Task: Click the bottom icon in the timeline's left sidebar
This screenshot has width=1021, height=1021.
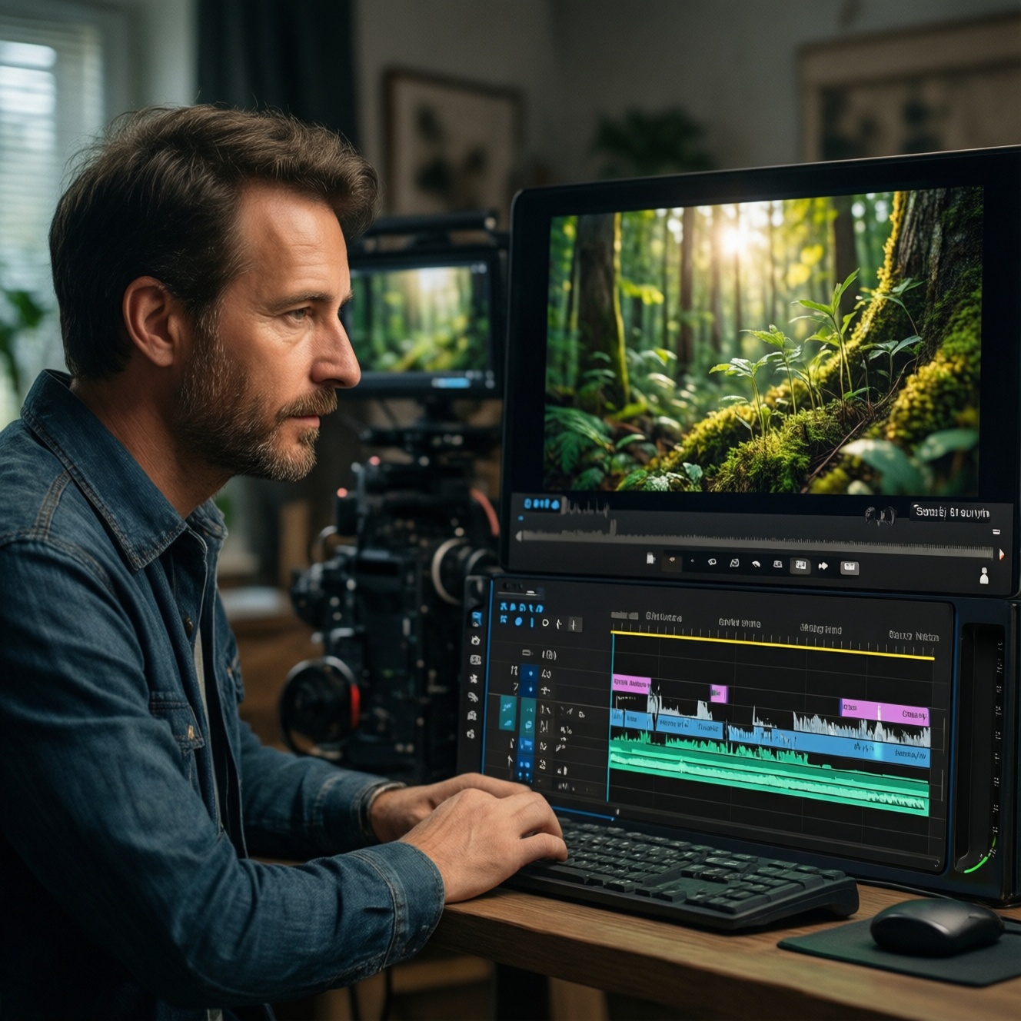Action: tap(471, 734)
